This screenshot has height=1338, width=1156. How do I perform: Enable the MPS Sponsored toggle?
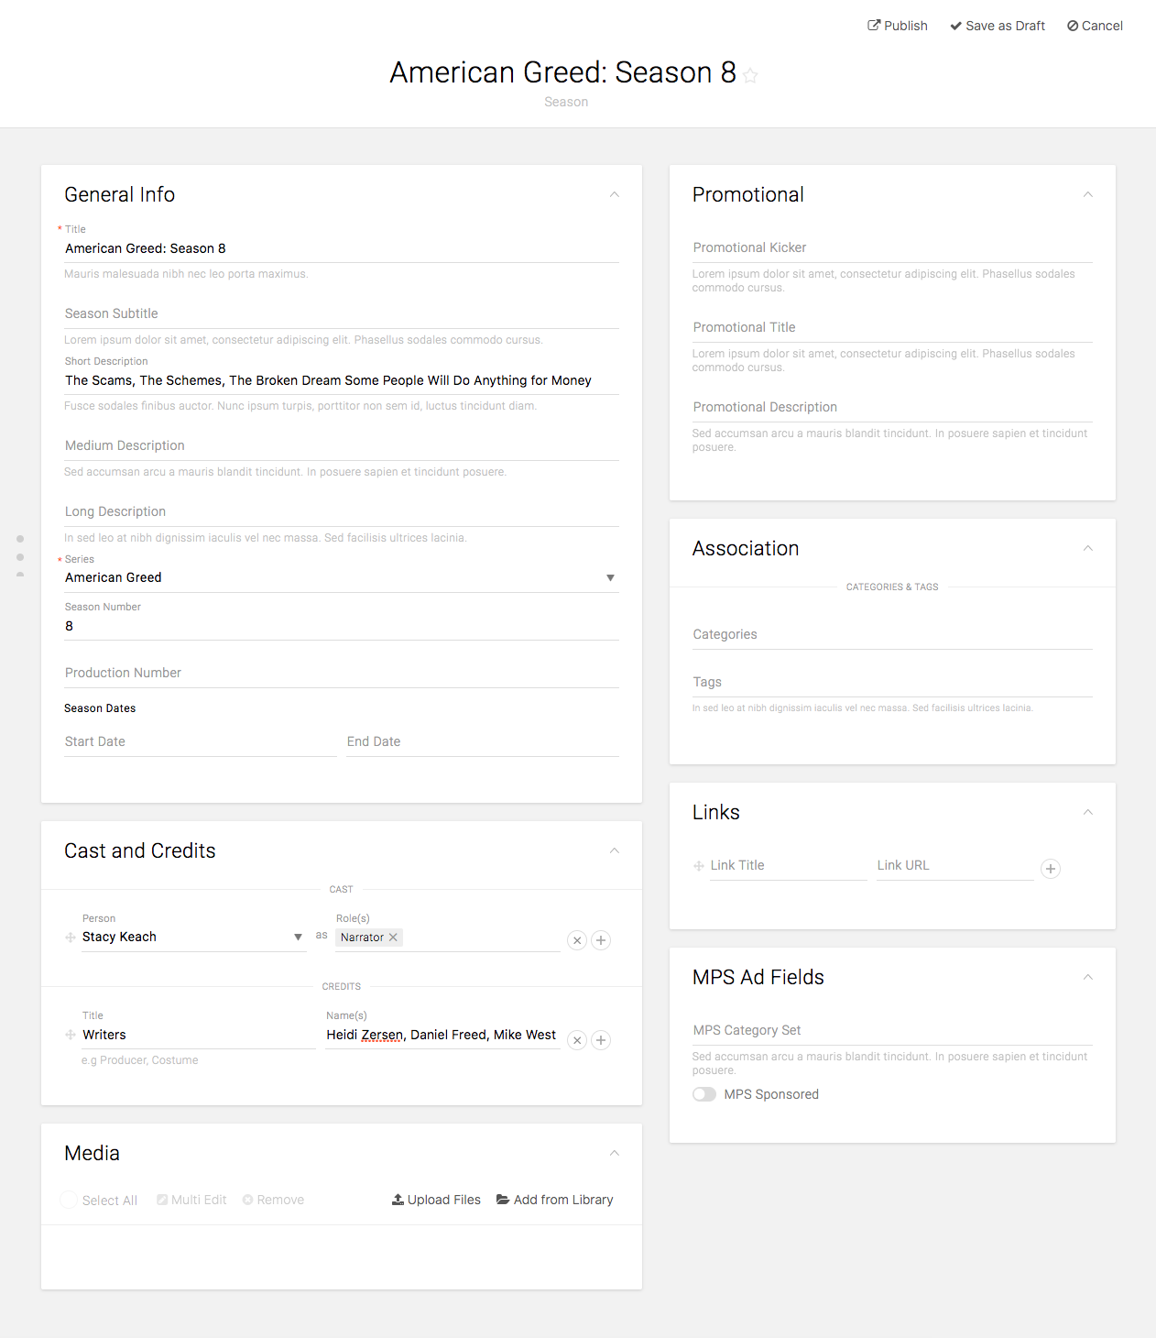[x=704, y=1094]
